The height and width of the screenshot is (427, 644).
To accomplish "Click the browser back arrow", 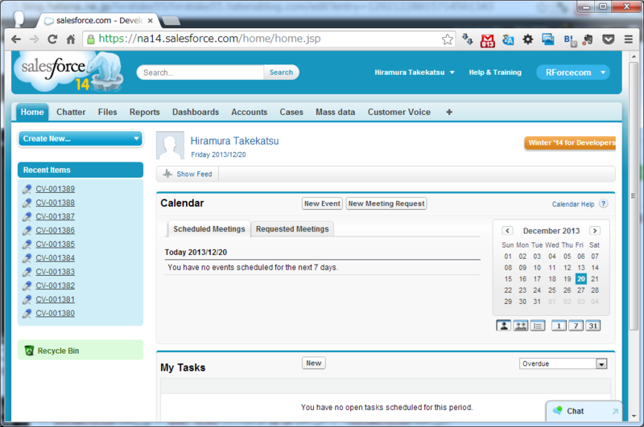I will point(16,39).
